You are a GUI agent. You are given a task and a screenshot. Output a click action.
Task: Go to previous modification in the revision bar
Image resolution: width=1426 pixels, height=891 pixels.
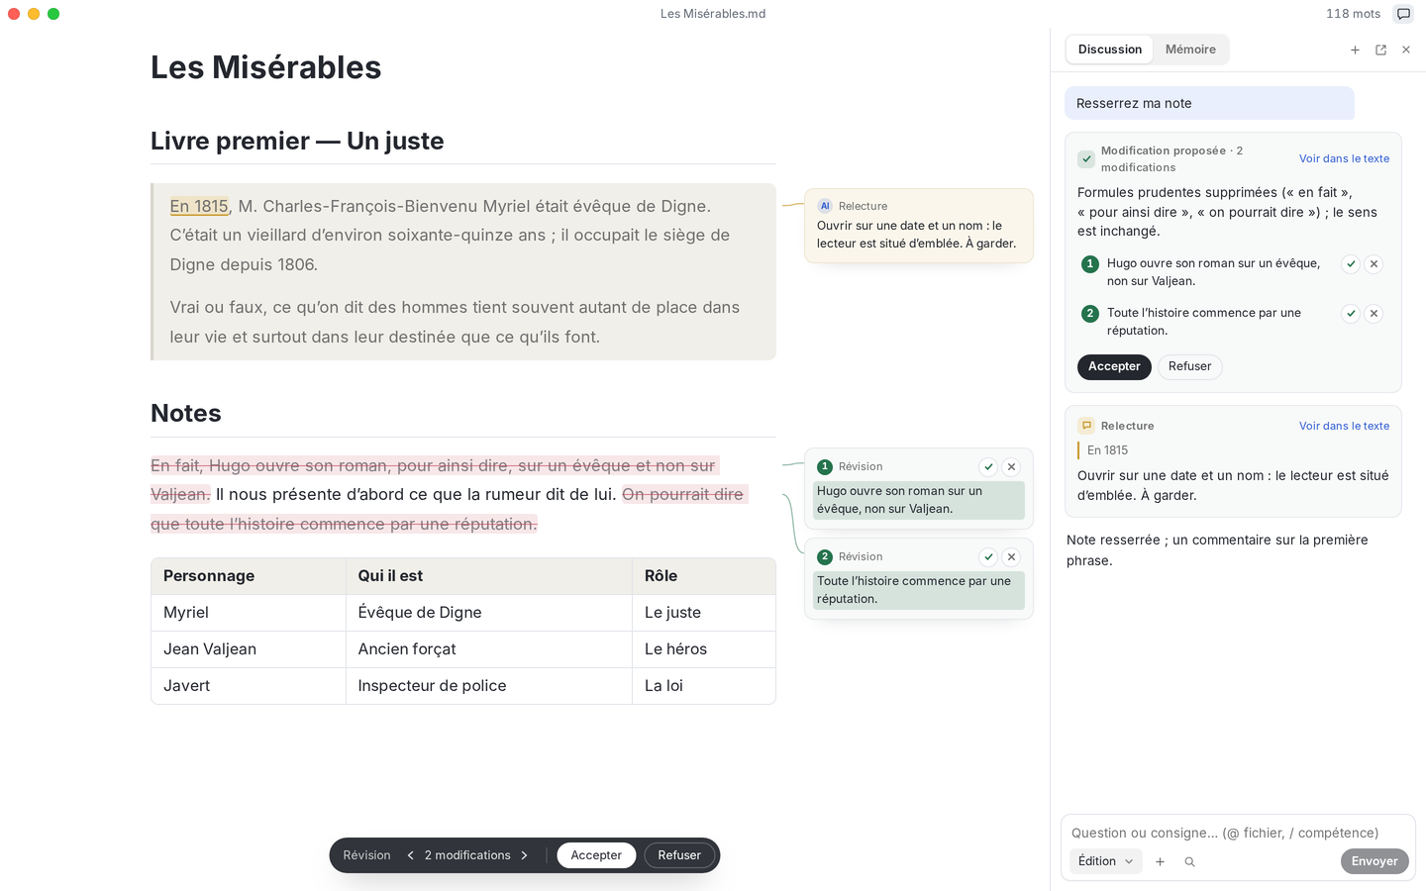[410, 855]
